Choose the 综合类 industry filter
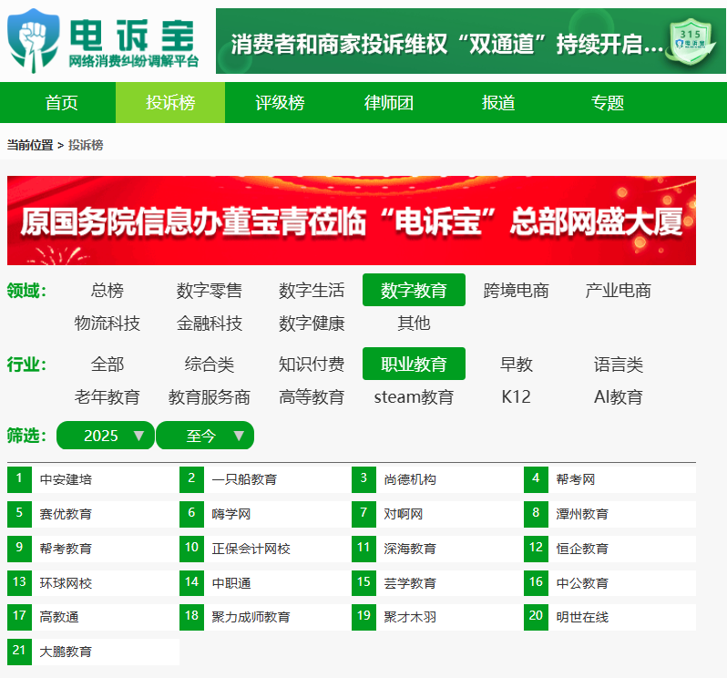This screenshot has height=678, width=727. click(x=210, y=364)
